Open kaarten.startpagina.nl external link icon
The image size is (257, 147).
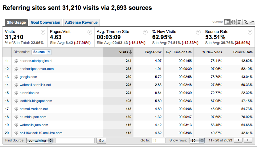point(16,61)
